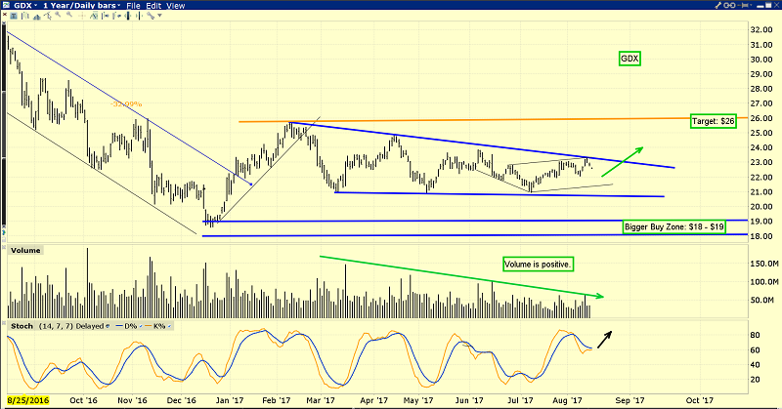This screenshot has width=782, height=409.
Task: Open the toolbar overflow dropdown arrow
Action: coord(159,16)
